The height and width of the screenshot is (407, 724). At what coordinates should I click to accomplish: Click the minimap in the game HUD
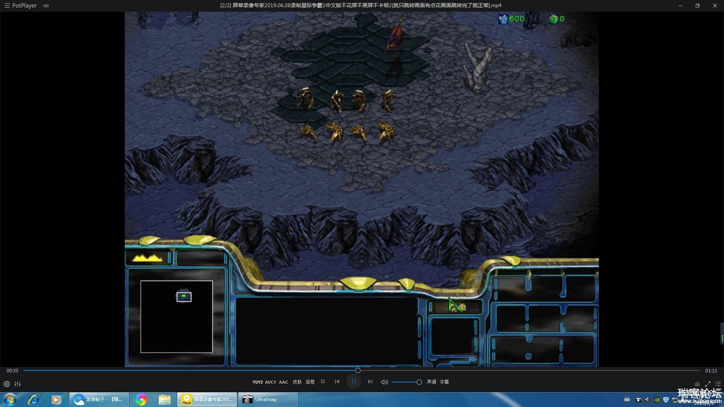(176, 317)
